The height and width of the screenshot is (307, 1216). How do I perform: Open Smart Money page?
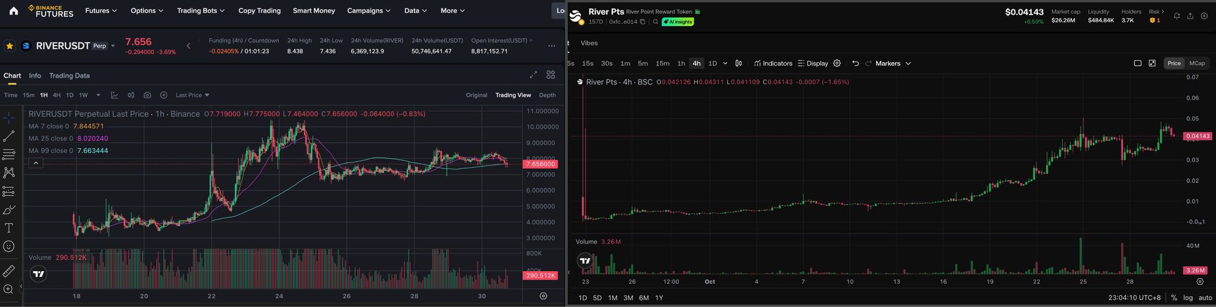pos(314,10)
